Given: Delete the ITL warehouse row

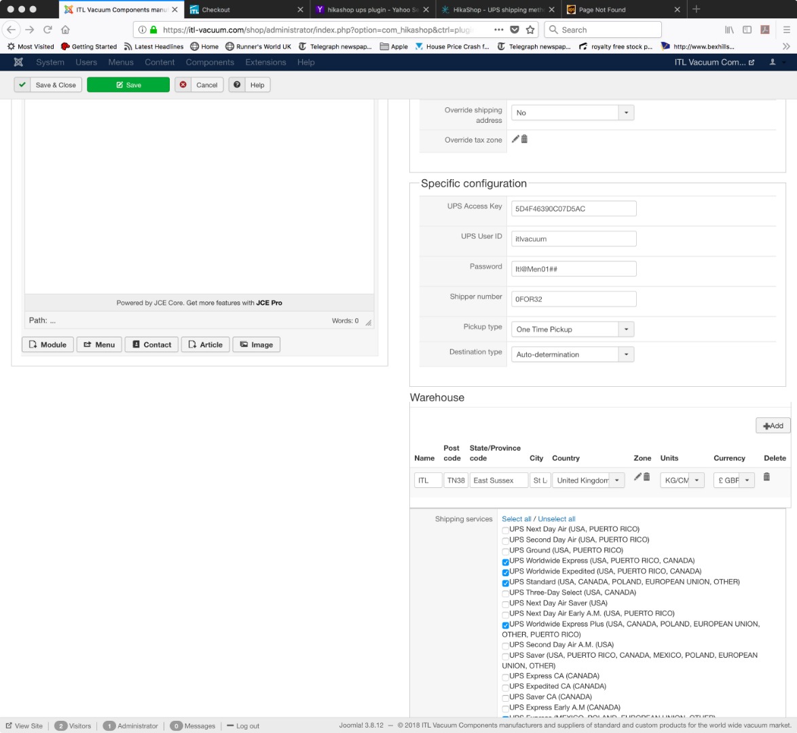Looking at the screenshot, I should pyautogui.click(x=766, y=476).
